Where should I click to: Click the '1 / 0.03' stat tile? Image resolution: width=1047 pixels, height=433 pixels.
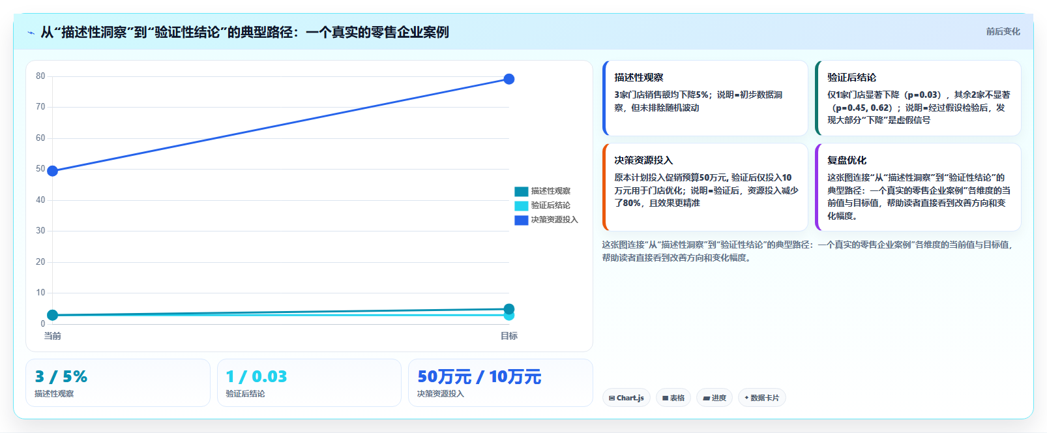coord(309,383)
